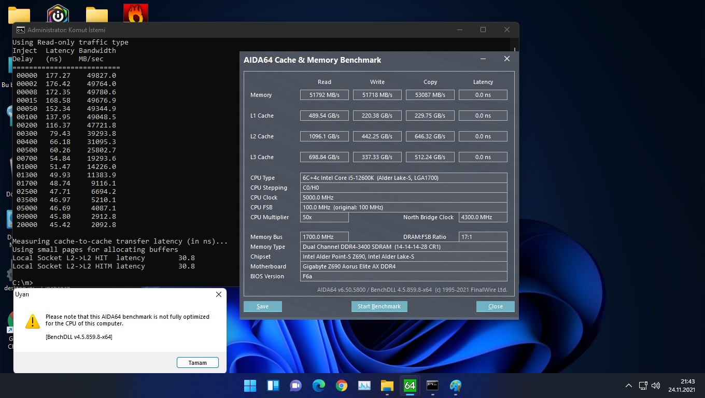Screen dimensions: 705x398
Task: Maximize the Command Prompt window
Action: [x=483, y=30]
